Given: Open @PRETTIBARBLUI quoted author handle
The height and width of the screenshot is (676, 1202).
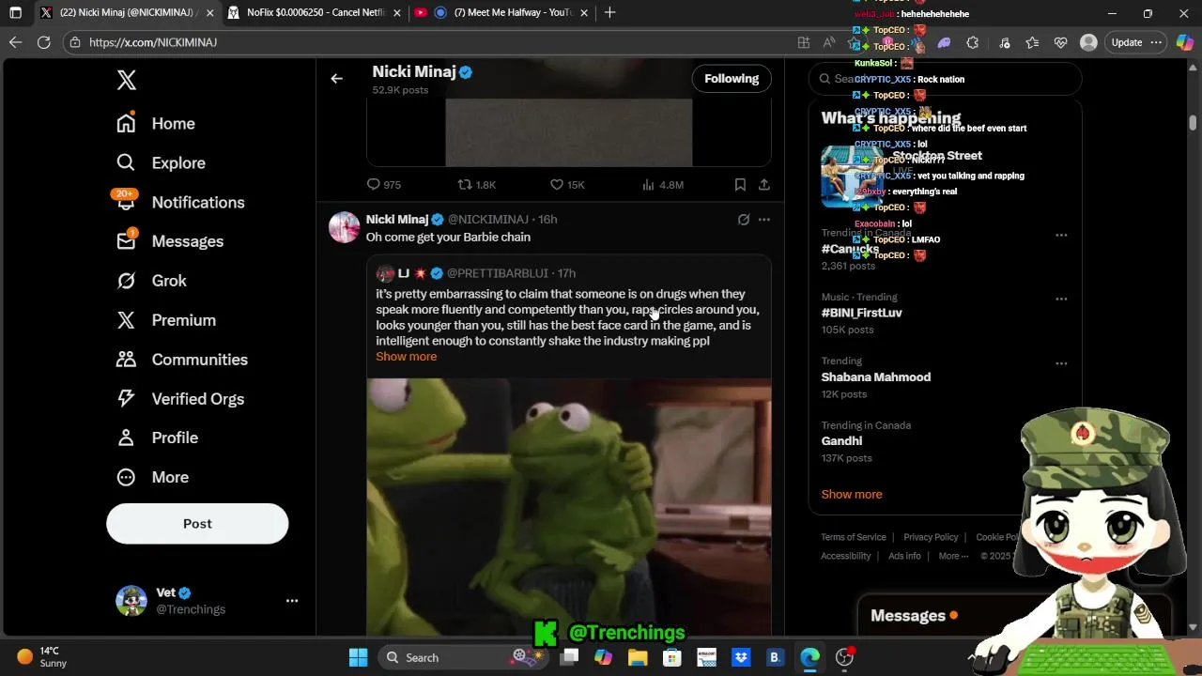Looking at the screenshot, I should click(498, 273).
